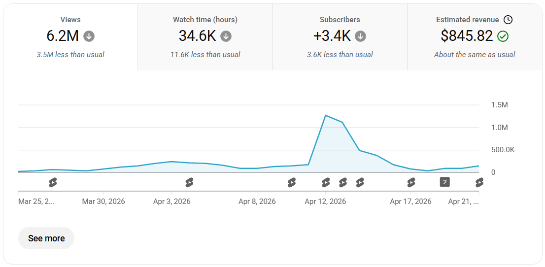Screen dimensions: 545x267
Task: Click the Shorts marker at Apr 21
Action: pos(479,182)
